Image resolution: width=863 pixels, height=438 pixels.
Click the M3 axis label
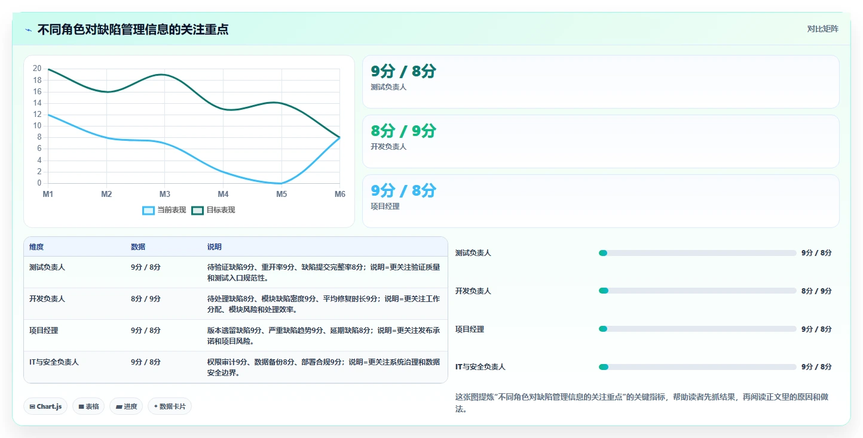[165, 195]
